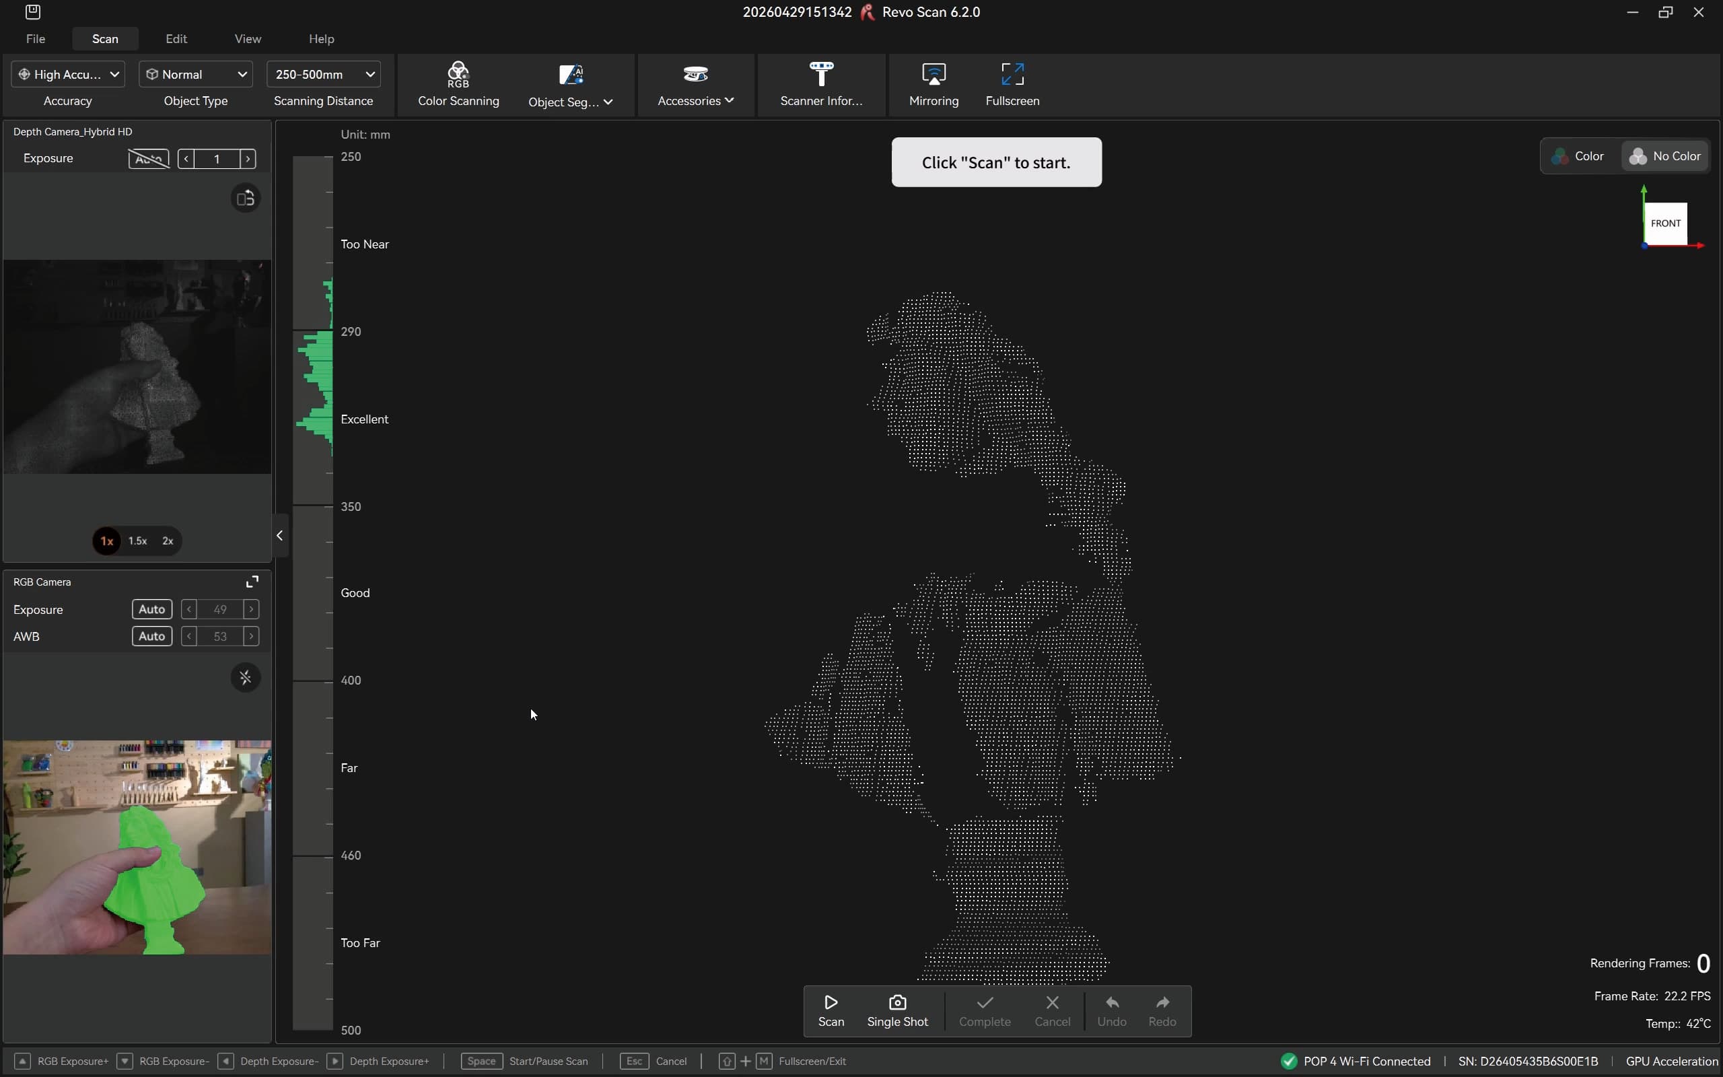Collapse the left camera panel
1723x1077 pixels.
pos(280,536)
